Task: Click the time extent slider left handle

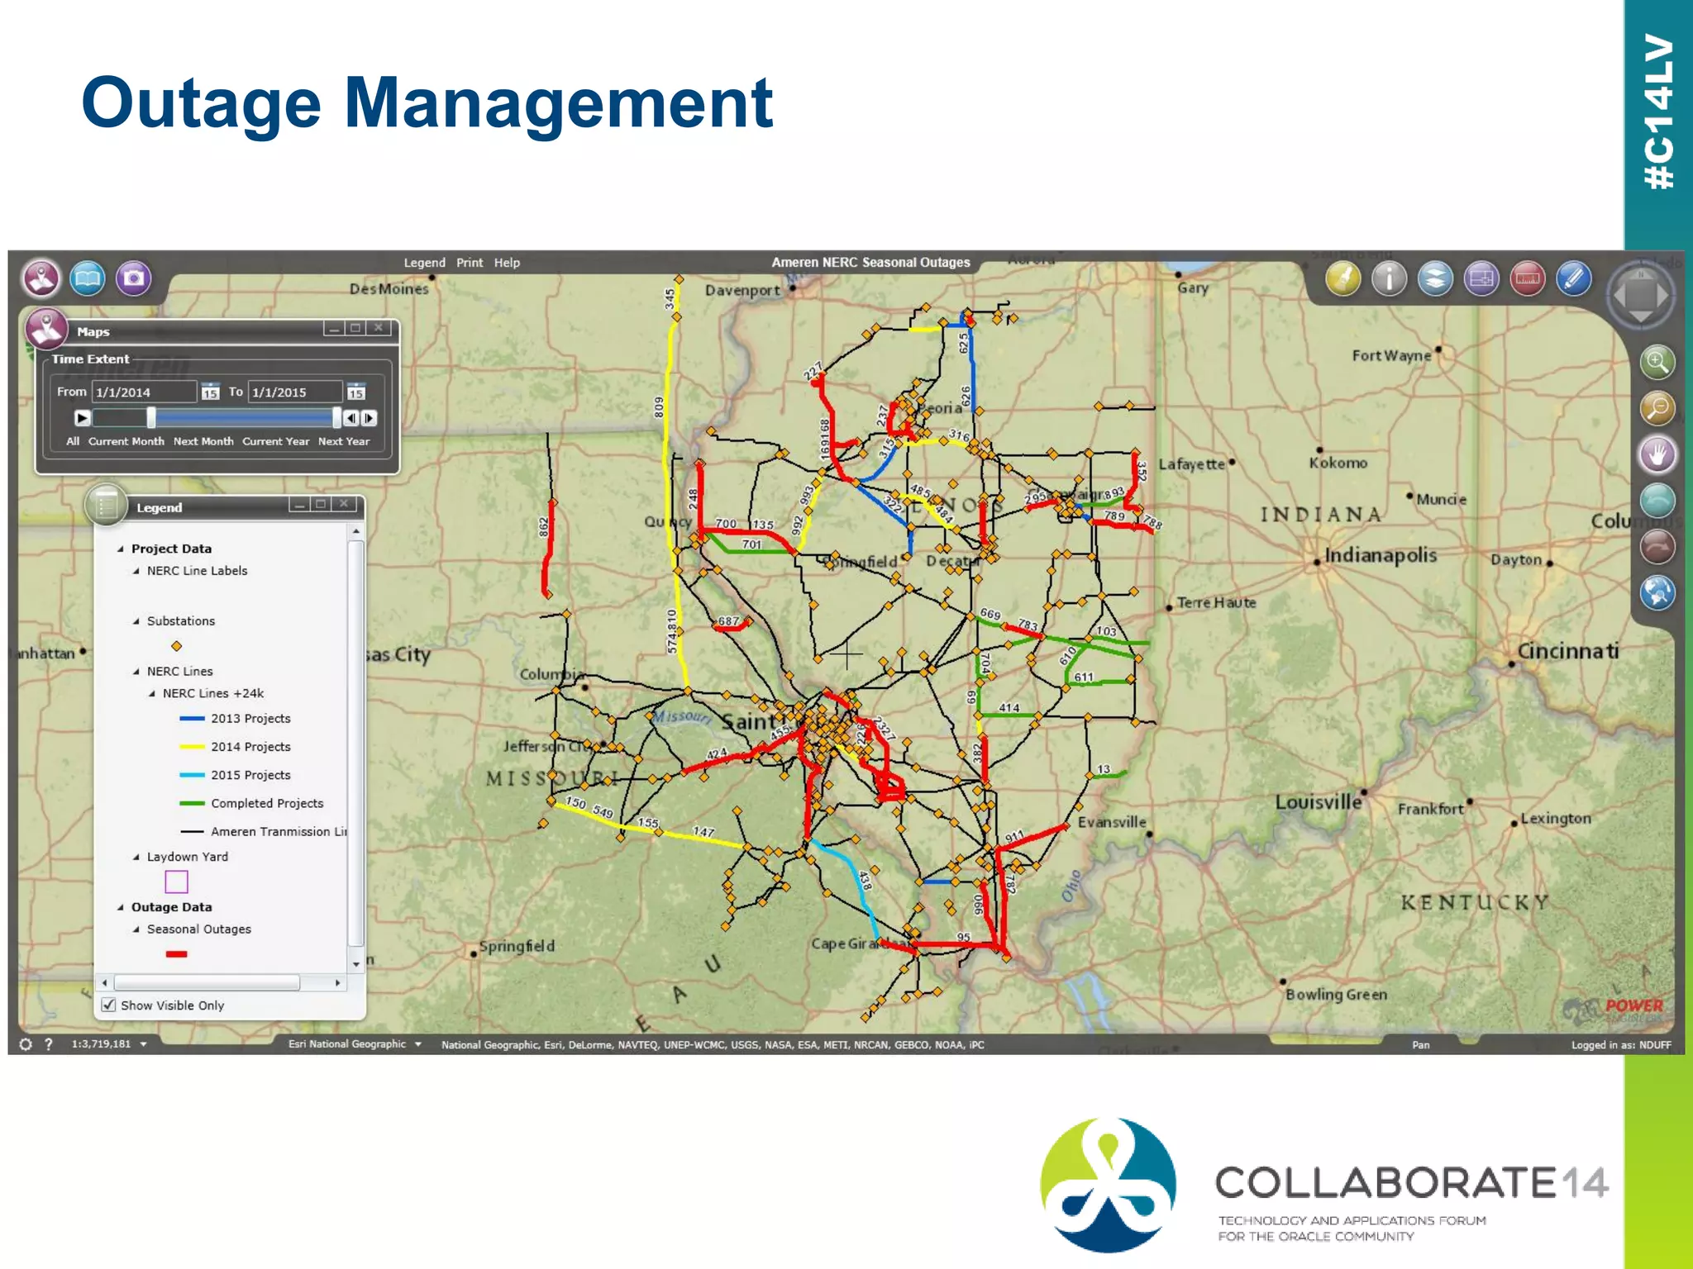Action: 151,418
